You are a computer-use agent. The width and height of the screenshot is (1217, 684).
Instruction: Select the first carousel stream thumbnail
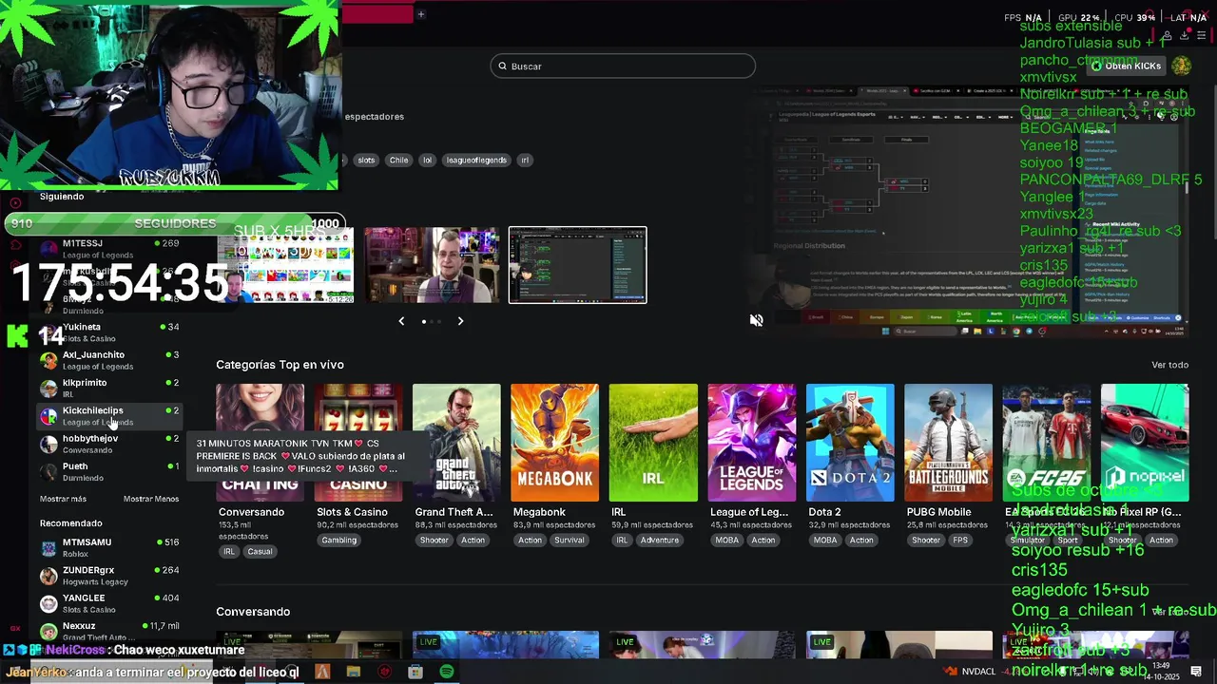(285, 265)
